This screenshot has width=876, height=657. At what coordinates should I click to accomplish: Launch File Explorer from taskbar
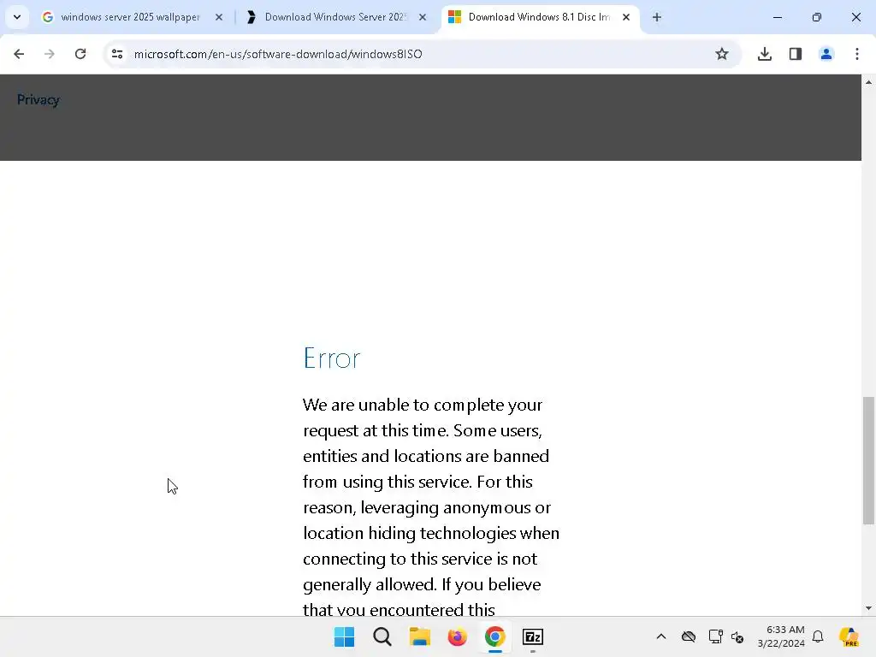pos(419,636)
